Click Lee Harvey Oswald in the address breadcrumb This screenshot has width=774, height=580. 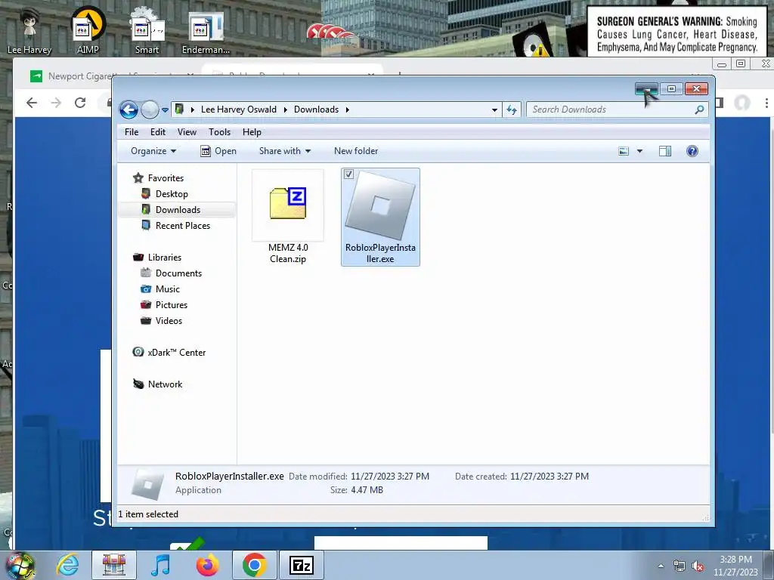click(x=238, y=110)
